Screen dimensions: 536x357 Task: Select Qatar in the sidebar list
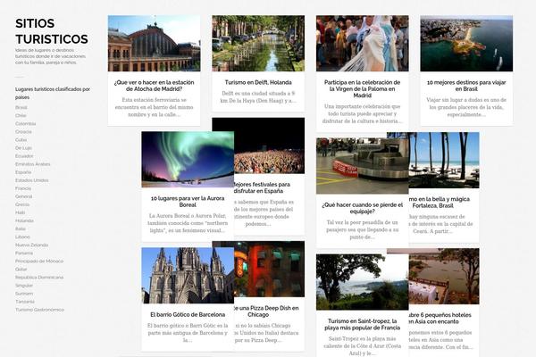21,270
